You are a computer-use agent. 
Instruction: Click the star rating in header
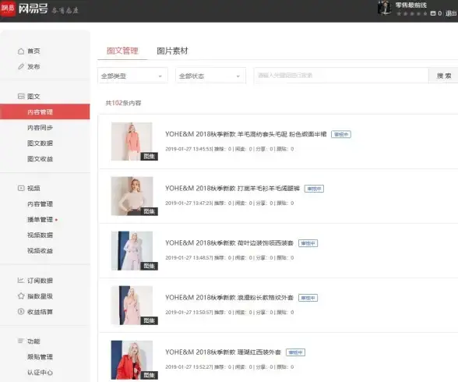tap(411, 13)
